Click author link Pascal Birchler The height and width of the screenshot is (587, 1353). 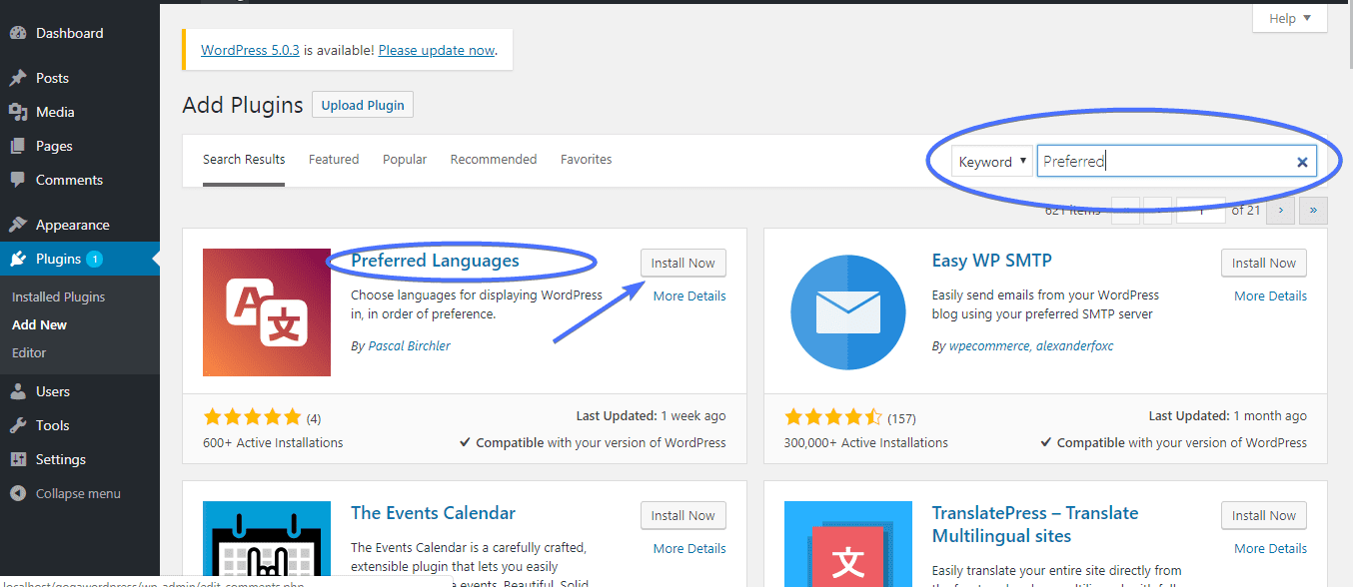[408, 346]
